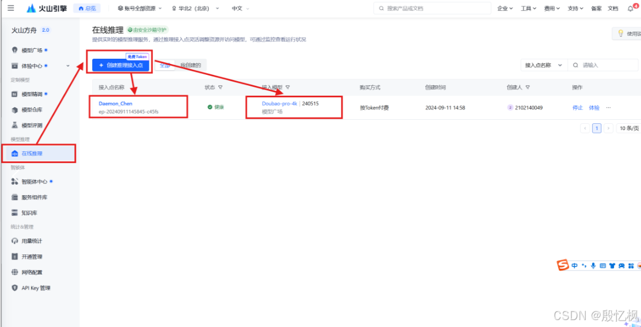This screenshot has height=327, width=641.
Task: Open the Doubao-pro-4k model link
Action: click(279, 104)
